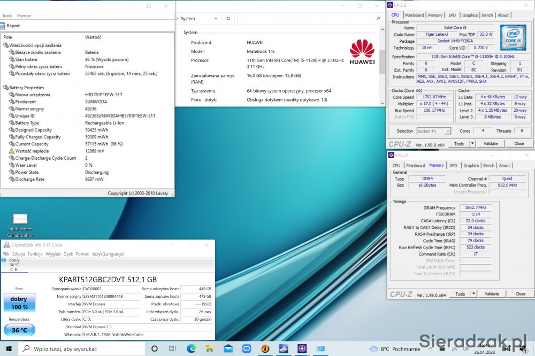Image resolution: width=535 pixels, height=356 pixels.
Task: Select the Designed Capacity row
Action: coord(87,130)
